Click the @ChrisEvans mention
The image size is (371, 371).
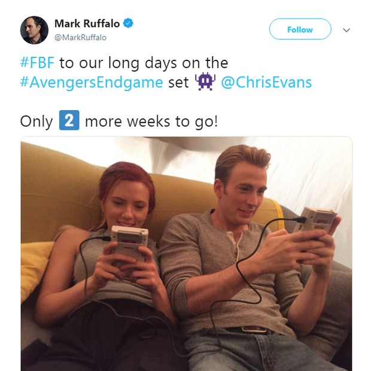[266, 83]
